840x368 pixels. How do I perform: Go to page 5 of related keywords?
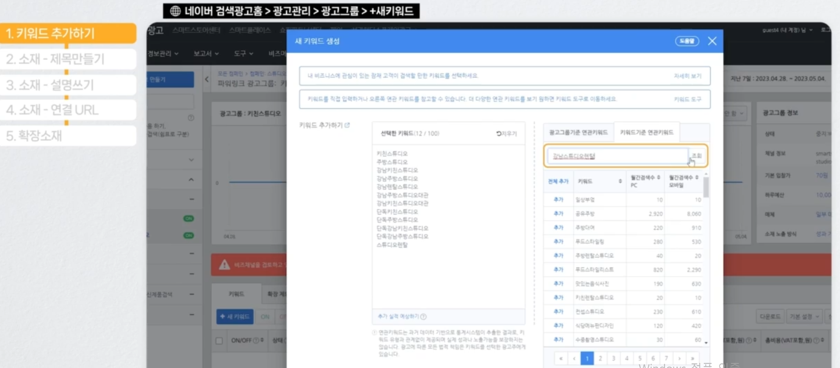click(640, 358)
